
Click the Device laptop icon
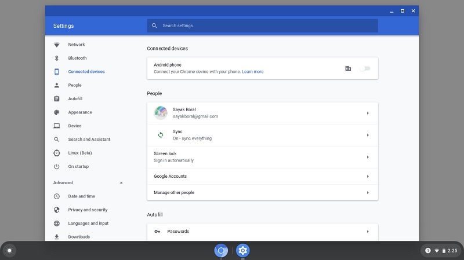pyautogui.click(x=56, y=126)
